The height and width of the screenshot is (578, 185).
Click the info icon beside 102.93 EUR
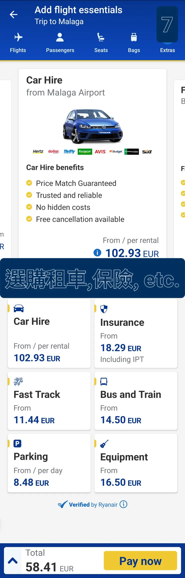pos(97,253)
